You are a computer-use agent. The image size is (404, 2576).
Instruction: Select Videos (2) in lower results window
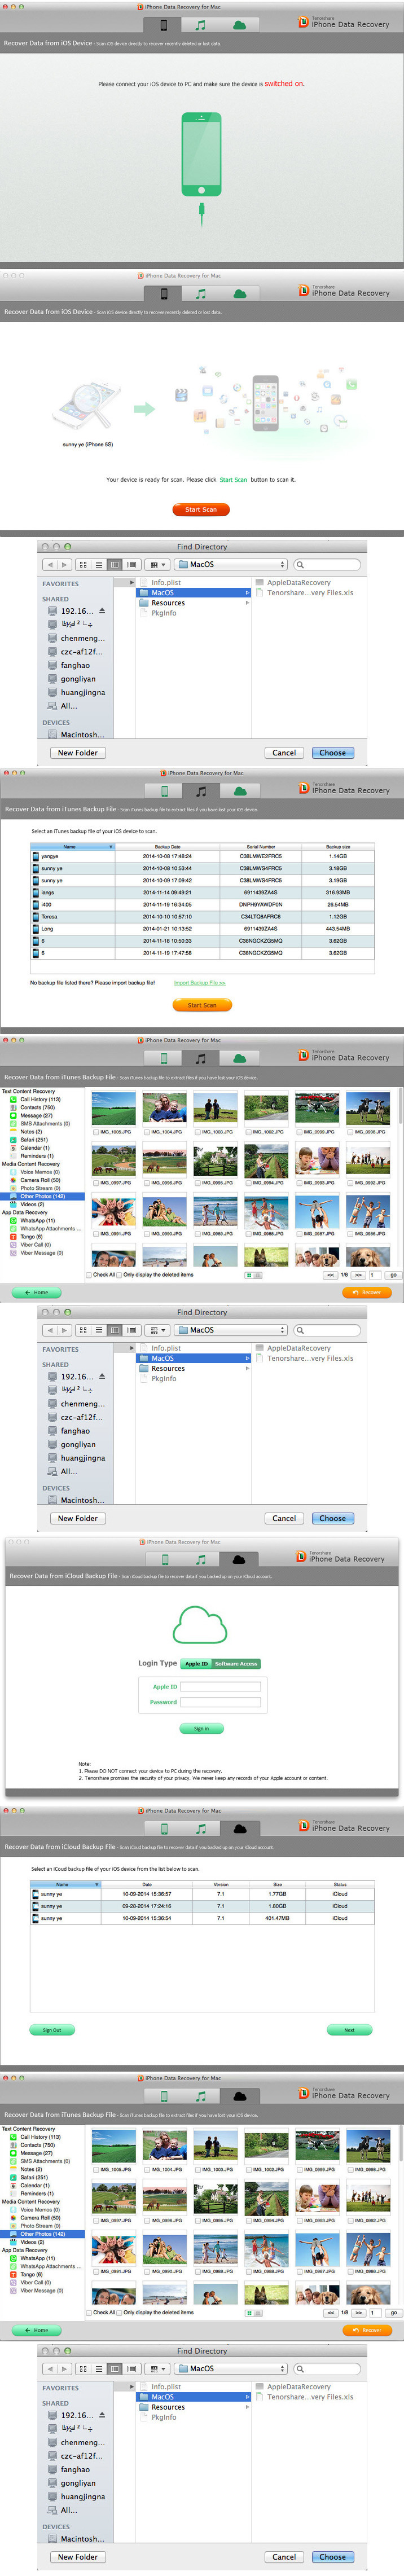click(x=34, y=2241)
